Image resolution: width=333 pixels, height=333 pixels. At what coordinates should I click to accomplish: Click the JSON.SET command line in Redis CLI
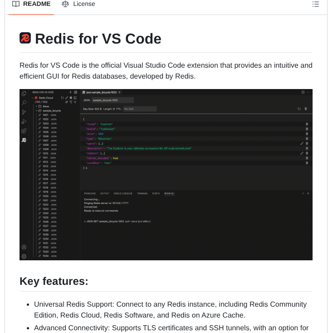pos(117,221)
